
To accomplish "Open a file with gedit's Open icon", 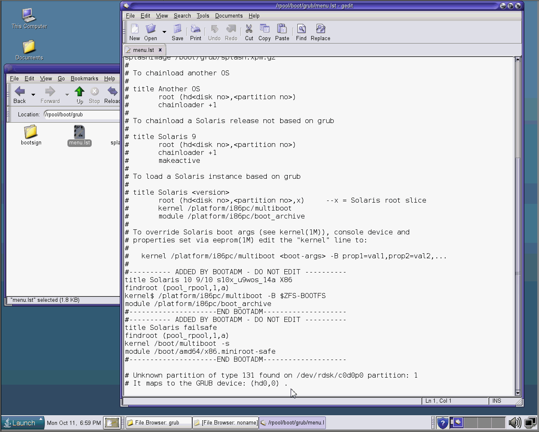I will coord(151,32).
